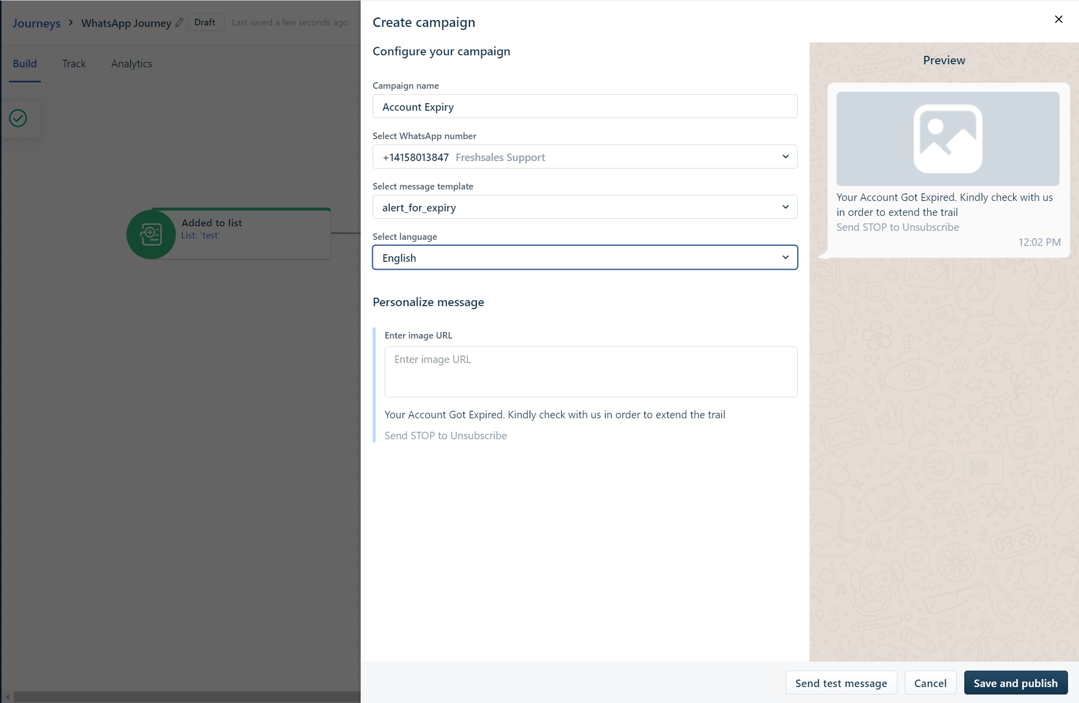Viewport: 1079px width, 703px height.
Task: Click the horizontal scrollbar at bottom
Action: click(187, 697)
